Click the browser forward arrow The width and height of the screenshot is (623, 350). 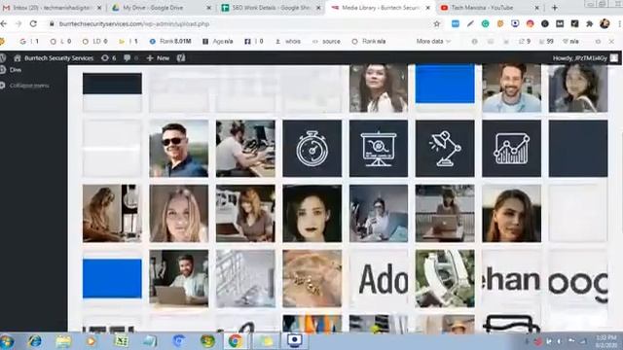point(18,23)
